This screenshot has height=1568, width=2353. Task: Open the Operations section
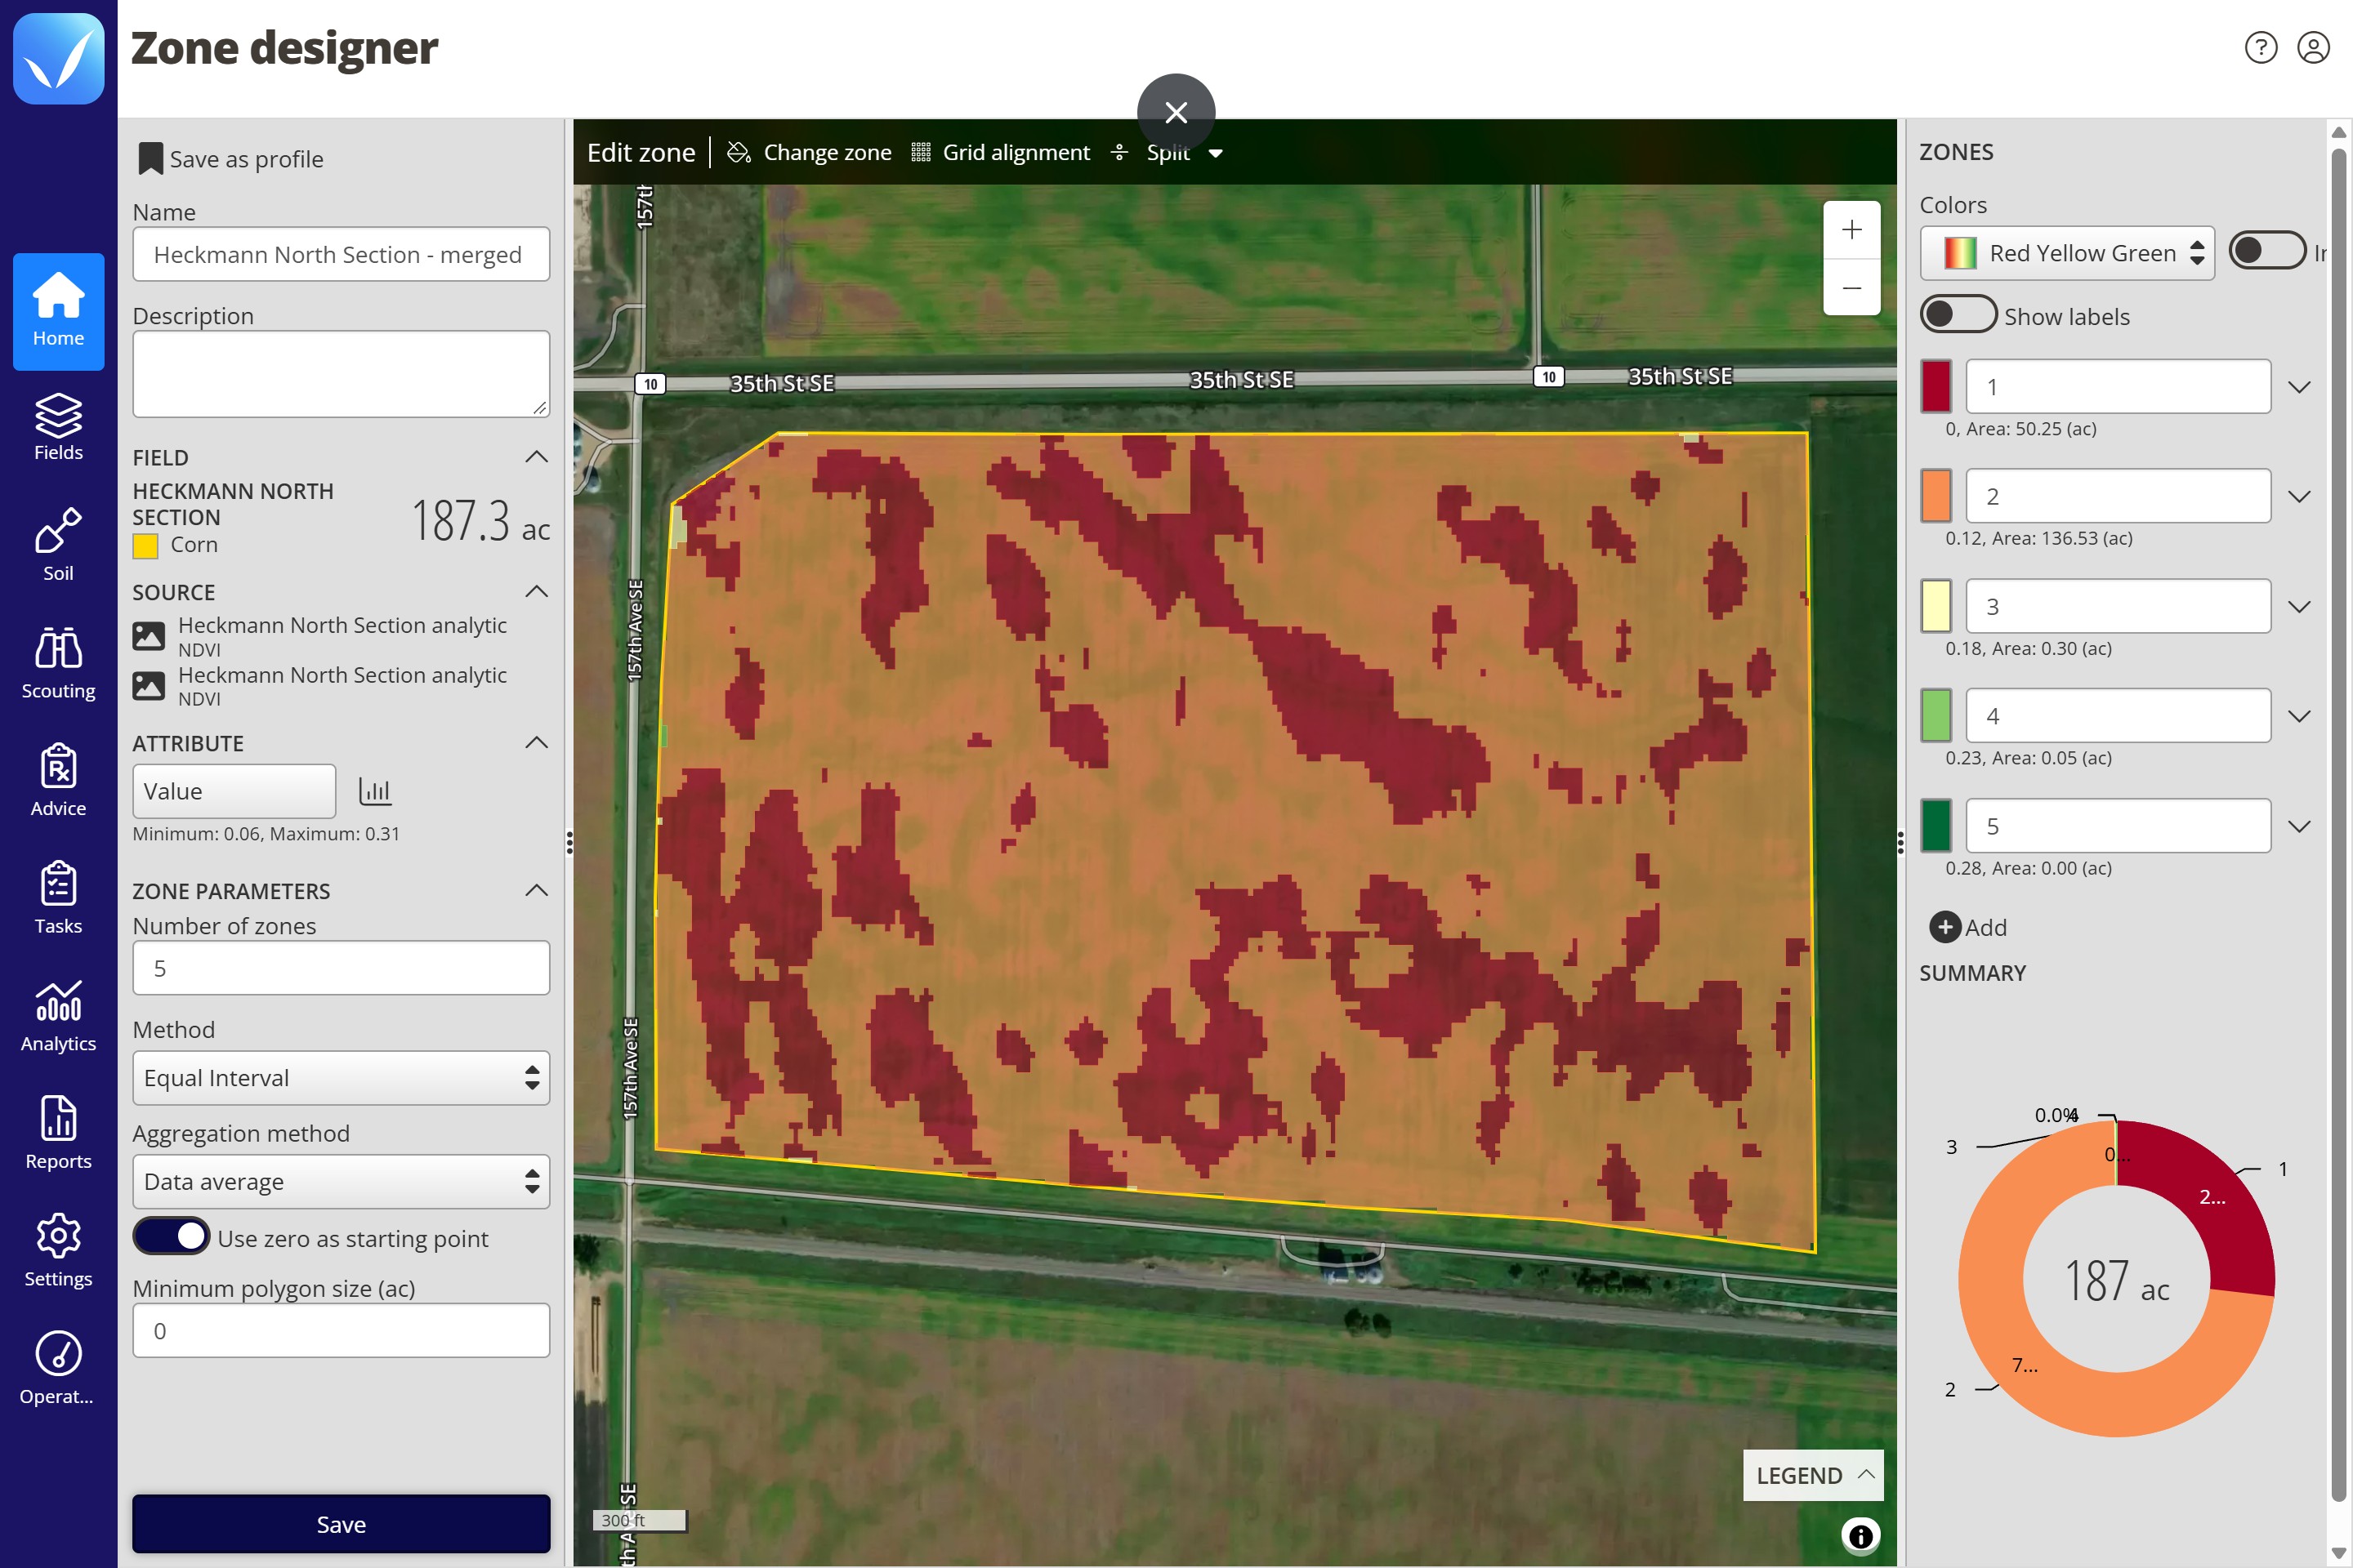click(58, 1368)
